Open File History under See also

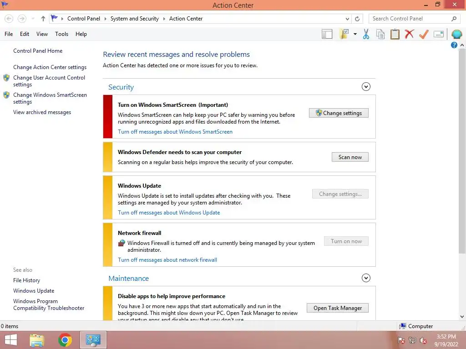coord(26,280)
